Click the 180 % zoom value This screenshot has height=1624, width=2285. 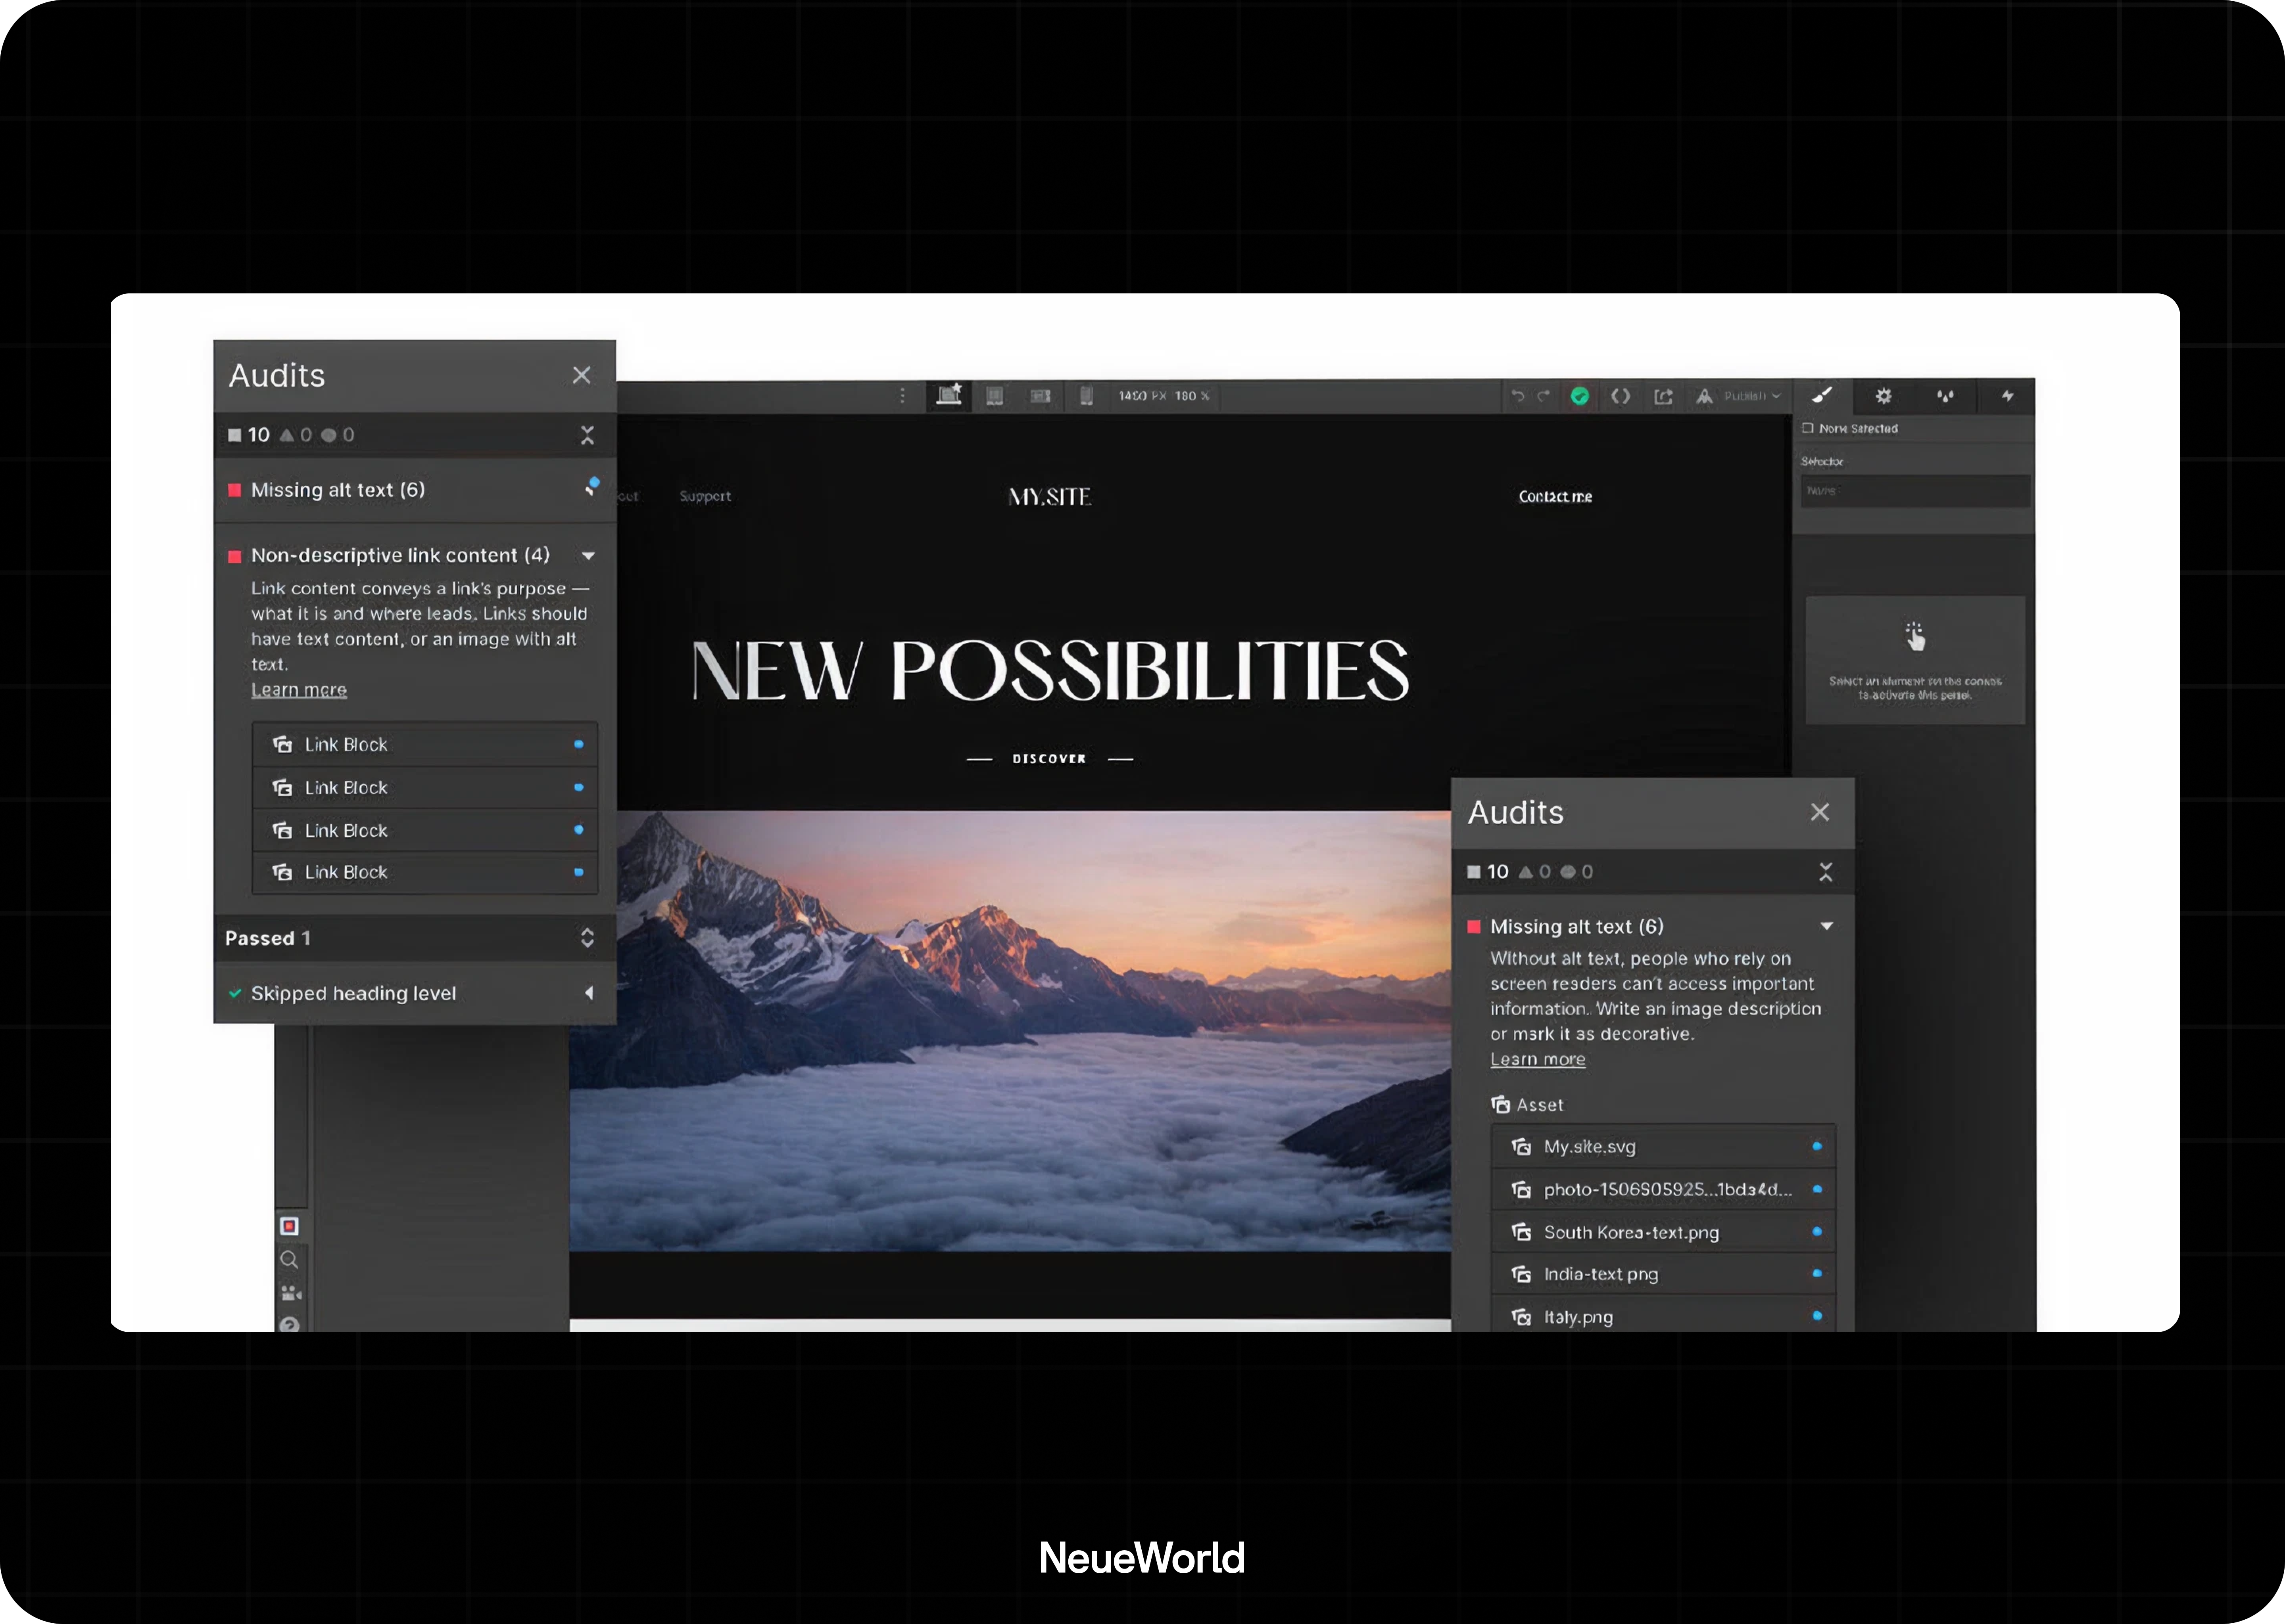click(x=1192, y=396)
